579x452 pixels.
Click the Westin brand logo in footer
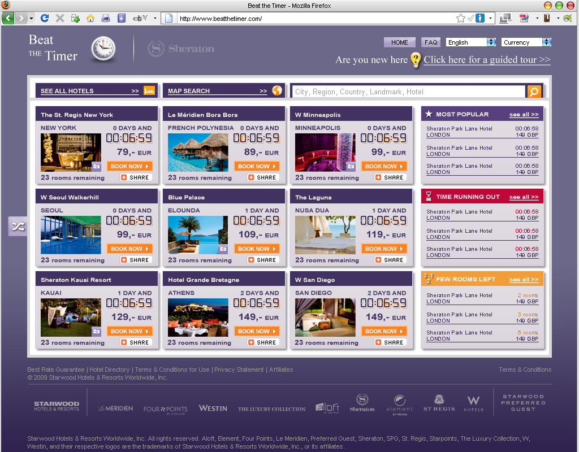[x=213, y=408]
